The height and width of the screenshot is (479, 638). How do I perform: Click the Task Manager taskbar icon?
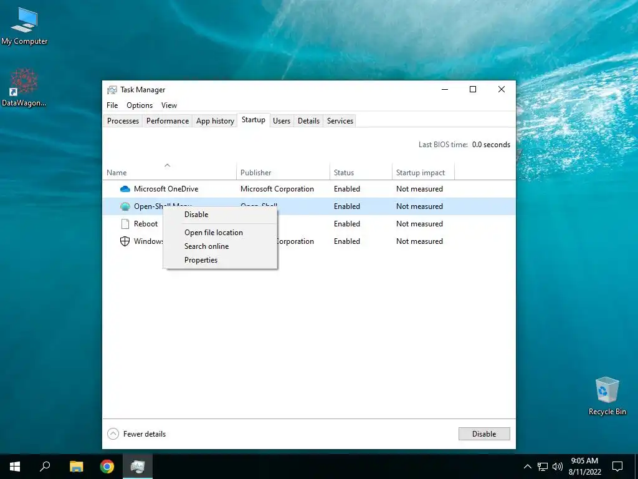pyautogui.click(x=138, y=467)
